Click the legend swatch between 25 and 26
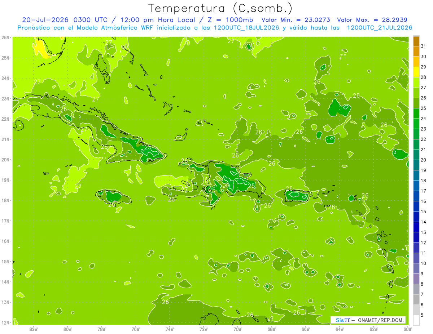Viewport: 433px width, 334px height. click(x=416, y=103)
